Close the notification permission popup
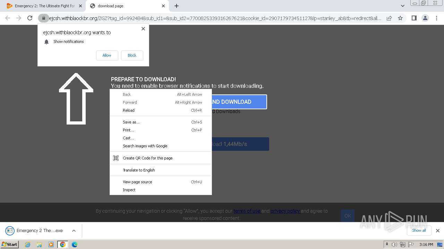444x249 pixels. click(x=143, y=29)
